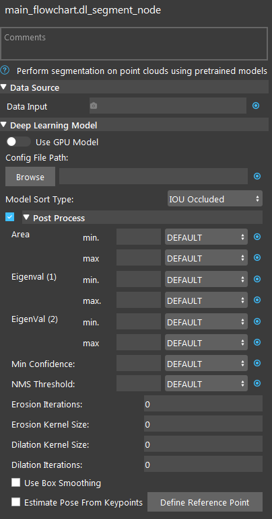This screenshot has width=272, height=519.
Task: Click Area min value field
Action: click(139, 237)
